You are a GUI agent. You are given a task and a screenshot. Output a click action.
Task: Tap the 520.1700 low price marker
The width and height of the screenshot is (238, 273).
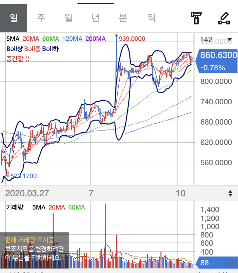click(23, 176)
